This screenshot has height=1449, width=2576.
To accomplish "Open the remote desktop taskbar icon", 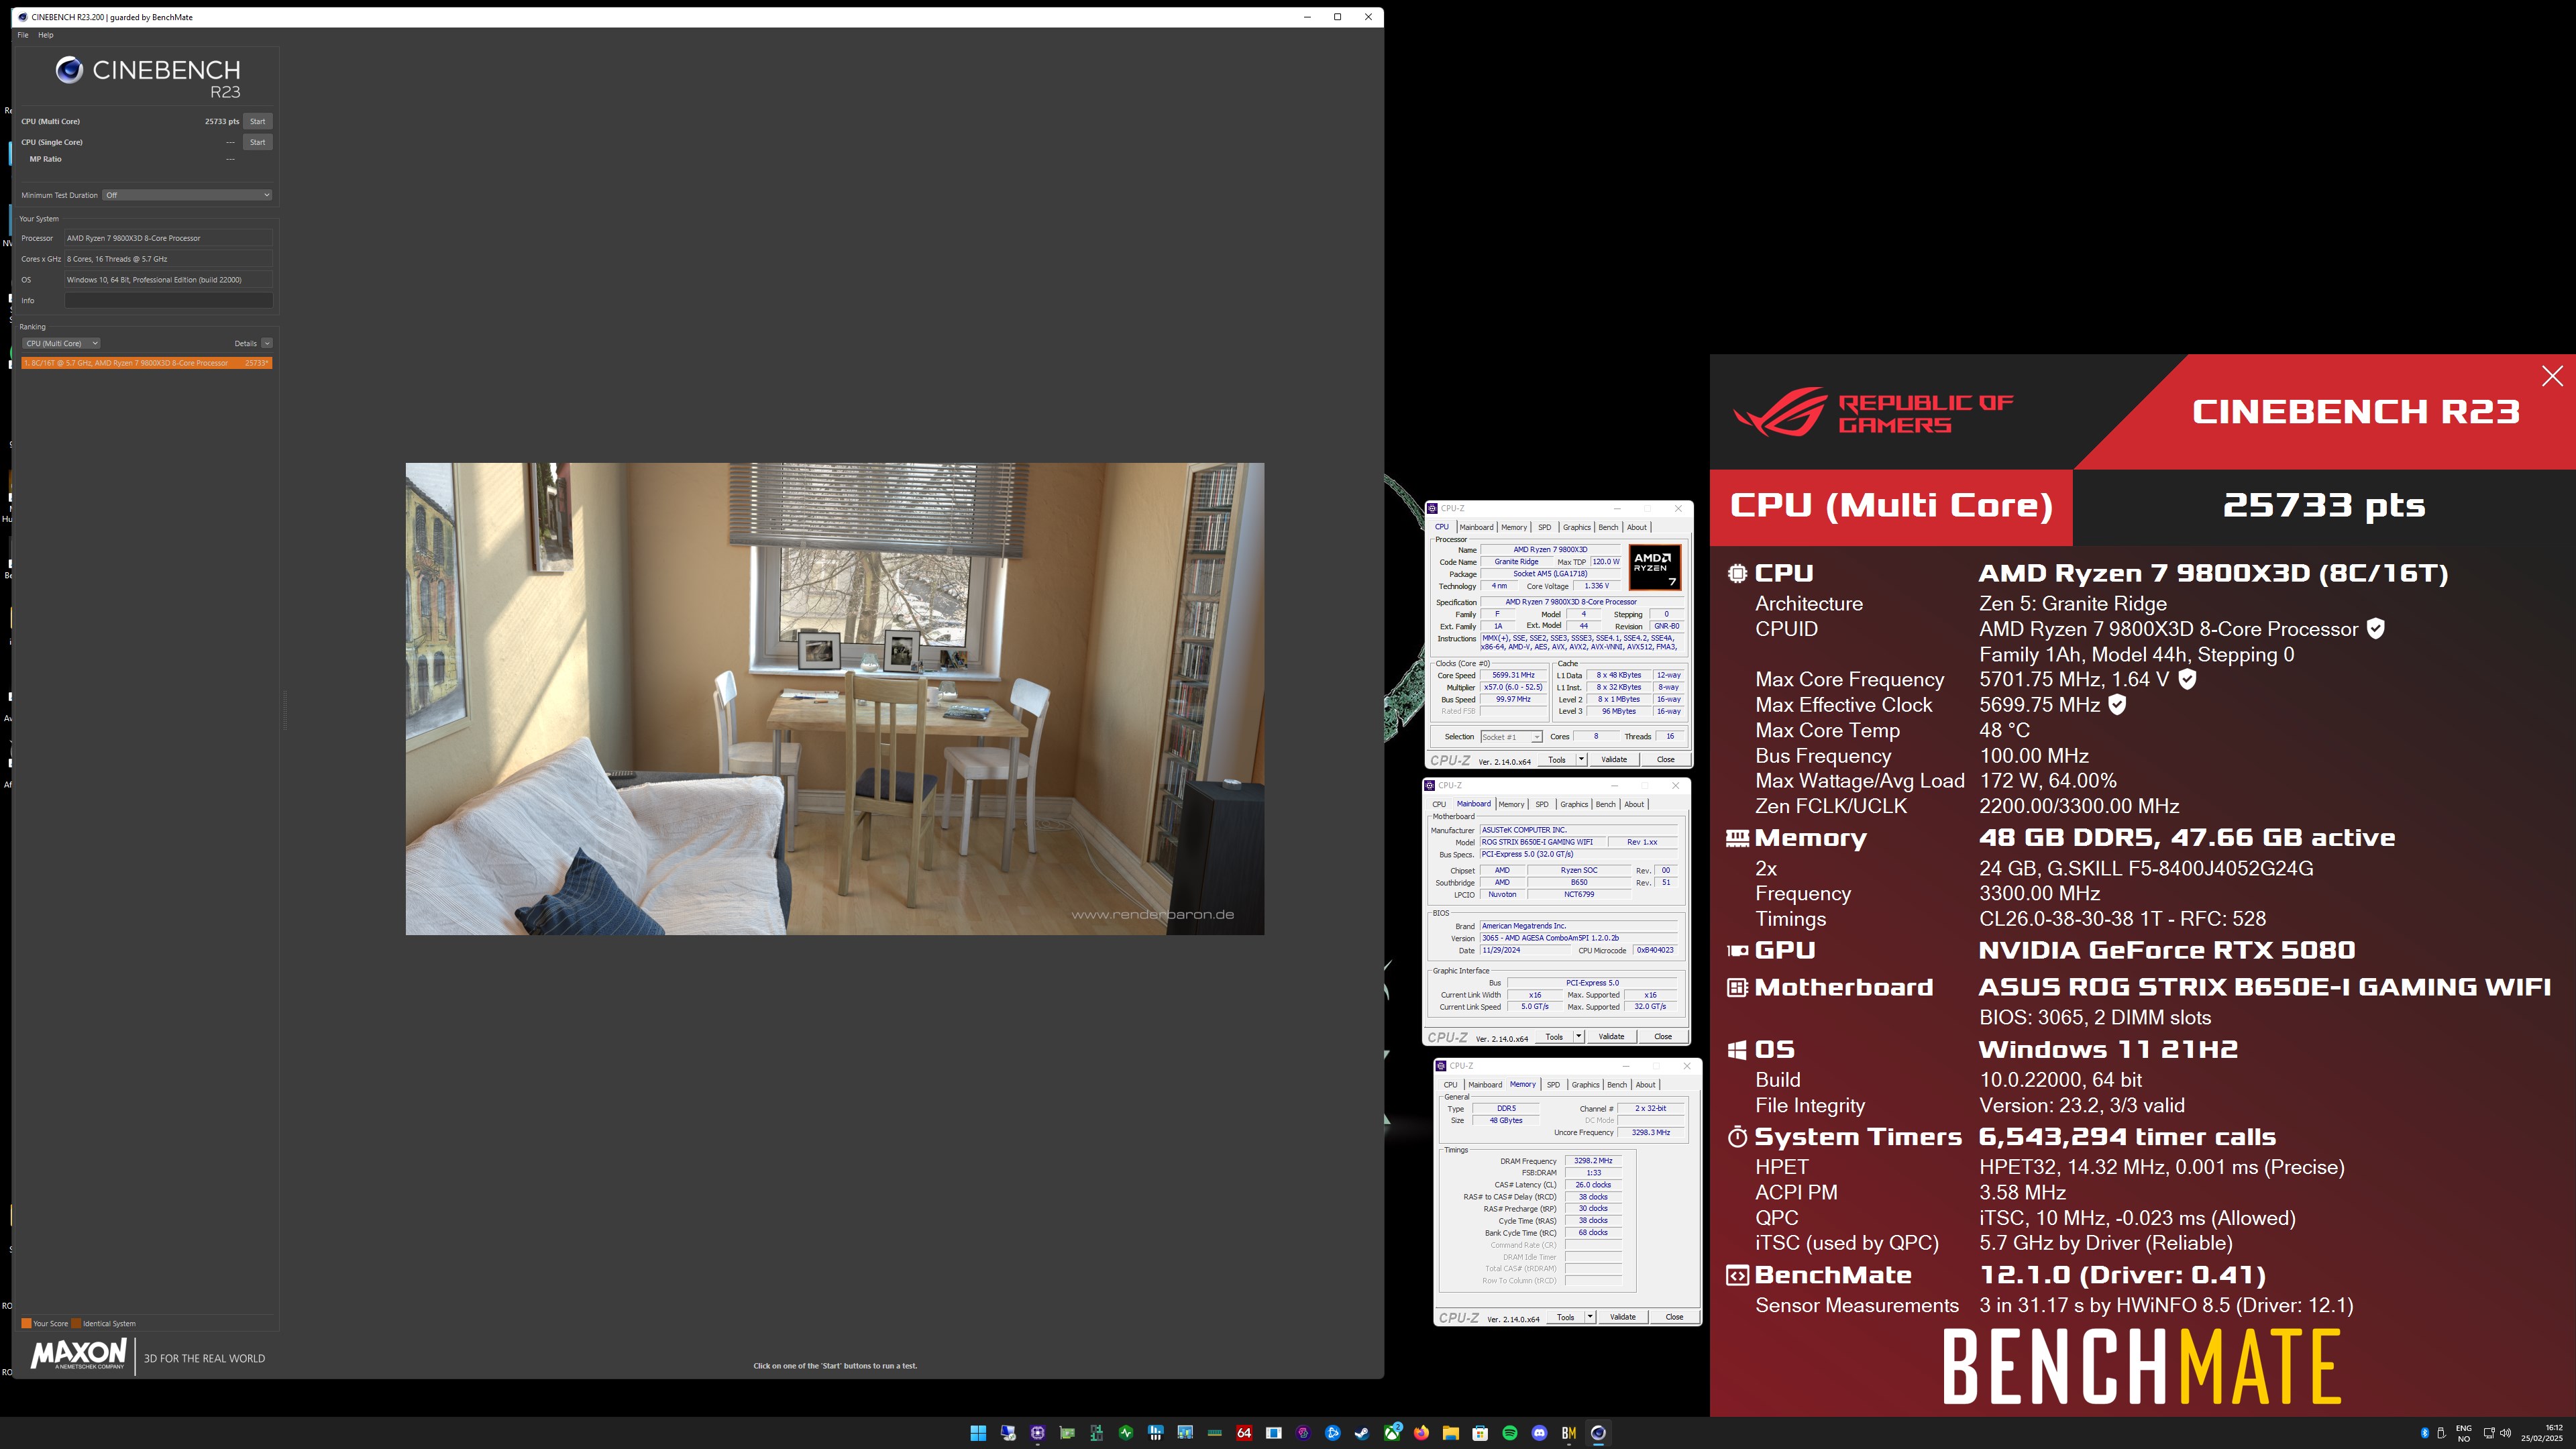I will 1008,1432.
